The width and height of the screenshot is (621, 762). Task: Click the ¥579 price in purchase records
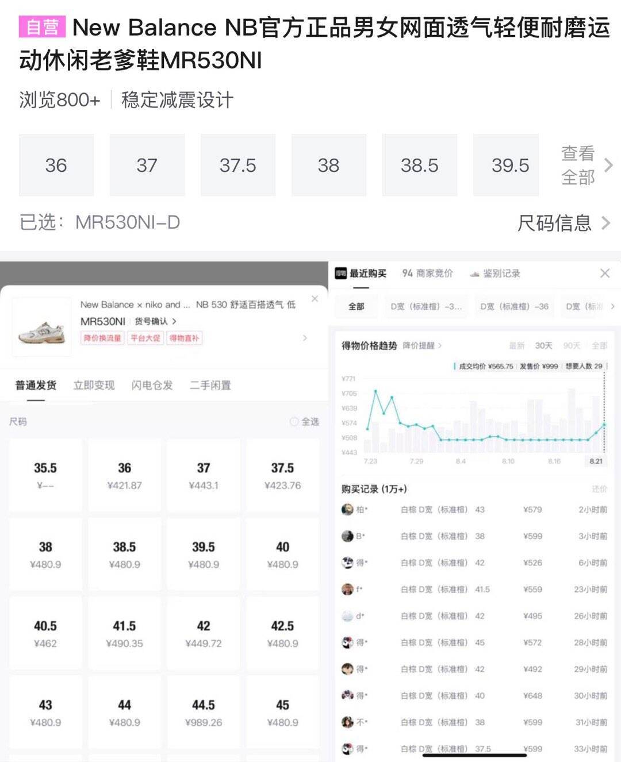coord(532,510)
